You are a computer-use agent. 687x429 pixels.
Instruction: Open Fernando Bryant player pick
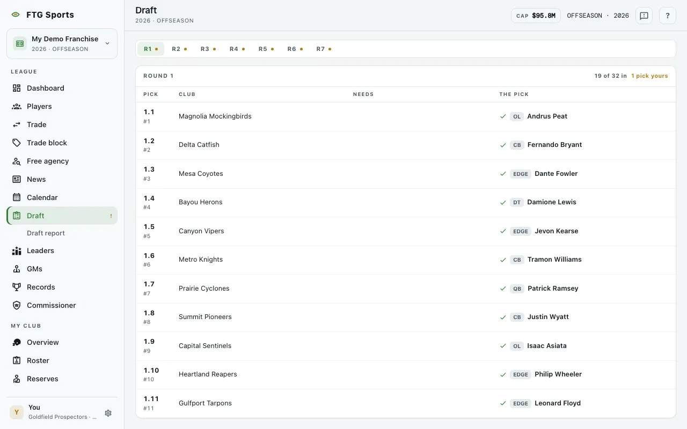point(554,145)
